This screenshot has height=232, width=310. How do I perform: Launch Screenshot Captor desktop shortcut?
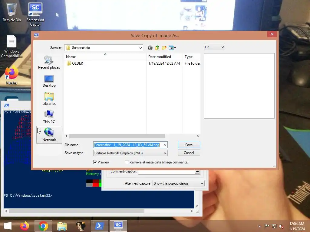[x=35, y=14]
